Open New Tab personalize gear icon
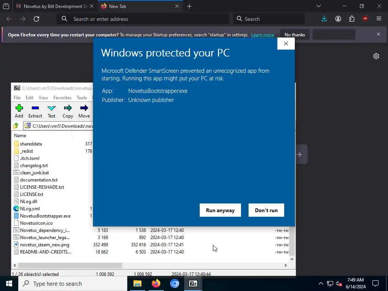Viewport: 388px width, 291px height. click(x=376, y=56)
